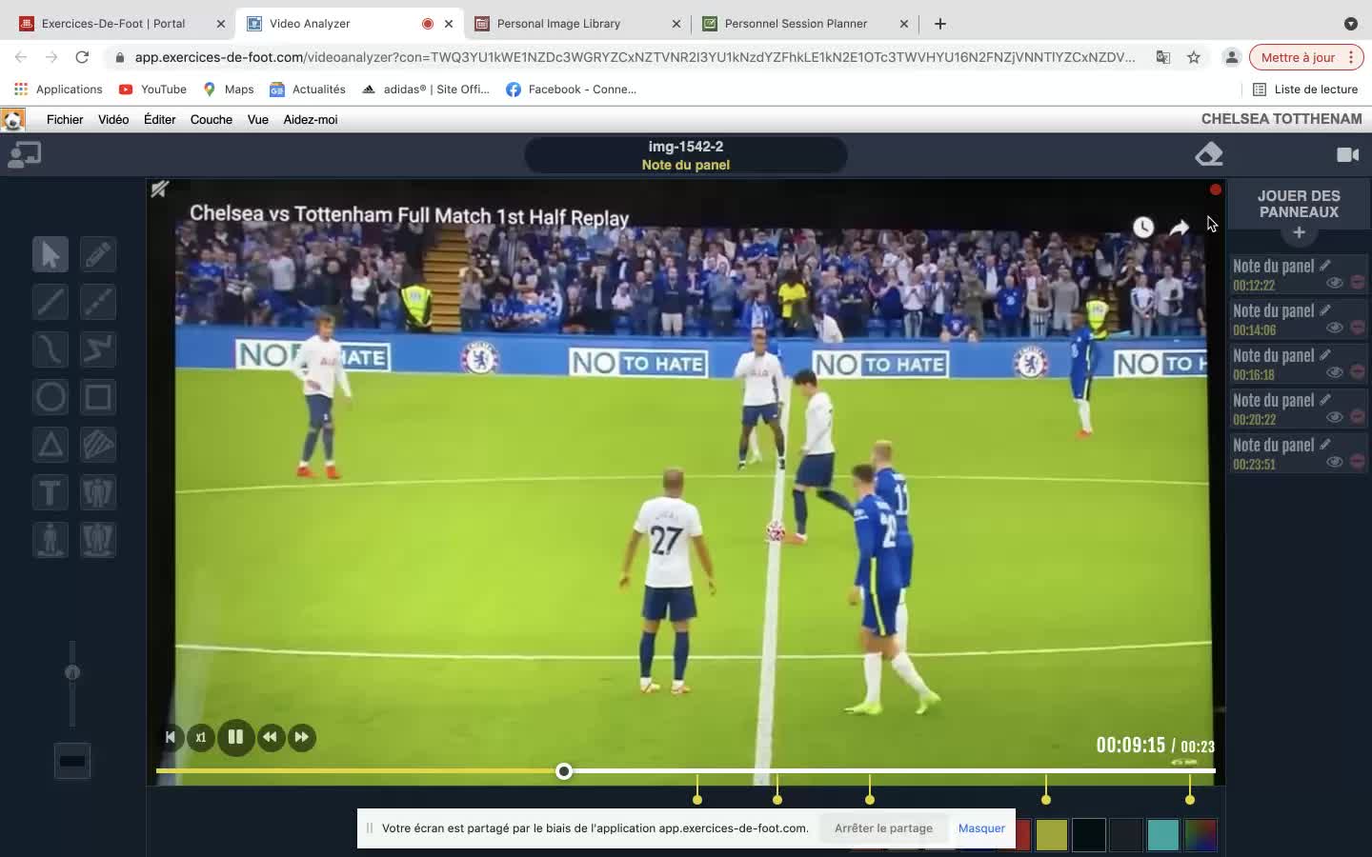
Task: Edit the 00:16:18 panel note name
Action: click(x=1325, y=354)
